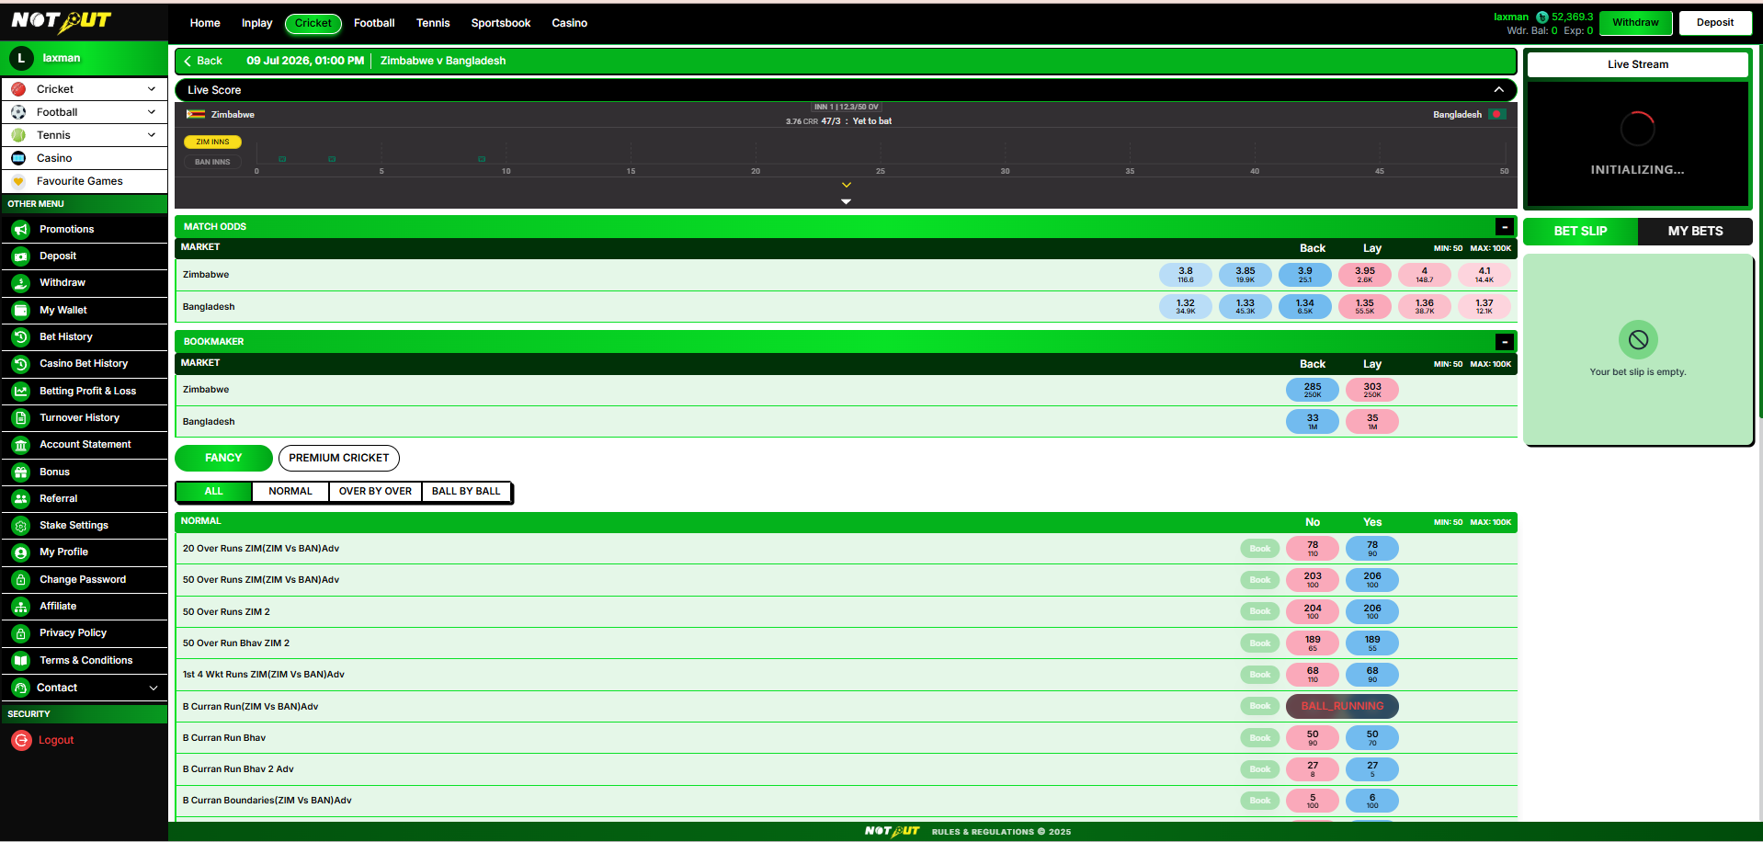Click the Bet History icon
Screen dimensions: 1763x842
tap(21, 336)
